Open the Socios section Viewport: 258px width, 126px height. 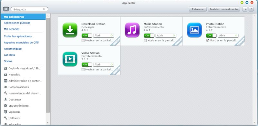pyautogui.click(x=8, y=61)
